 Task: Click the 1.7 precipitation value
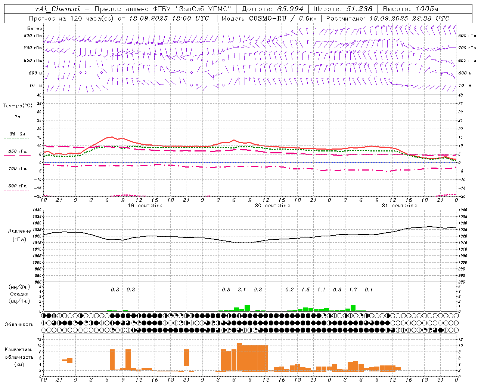click(x=353, y=290)
